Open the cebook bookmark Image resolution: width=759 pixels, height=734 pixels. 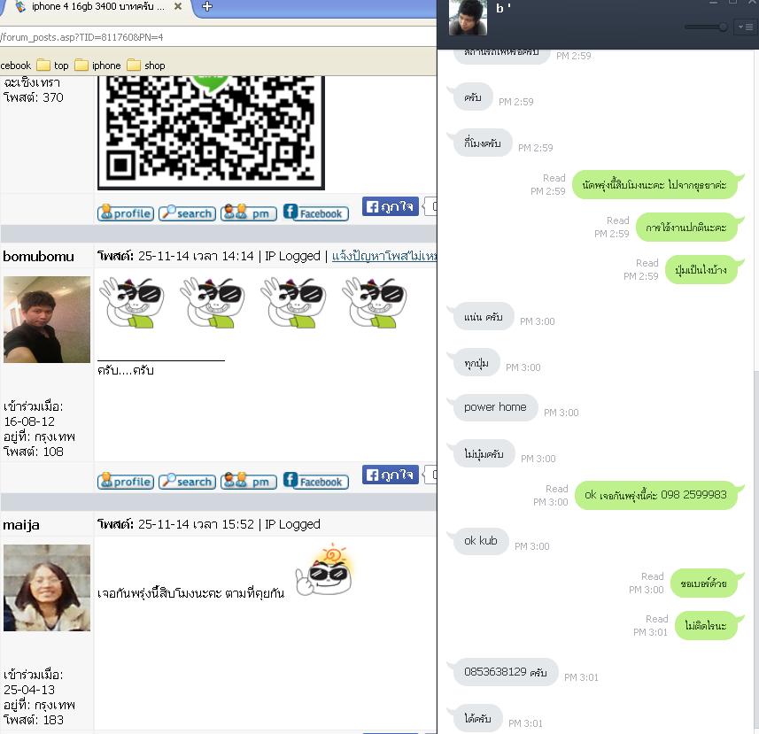(x=15, y=66)
